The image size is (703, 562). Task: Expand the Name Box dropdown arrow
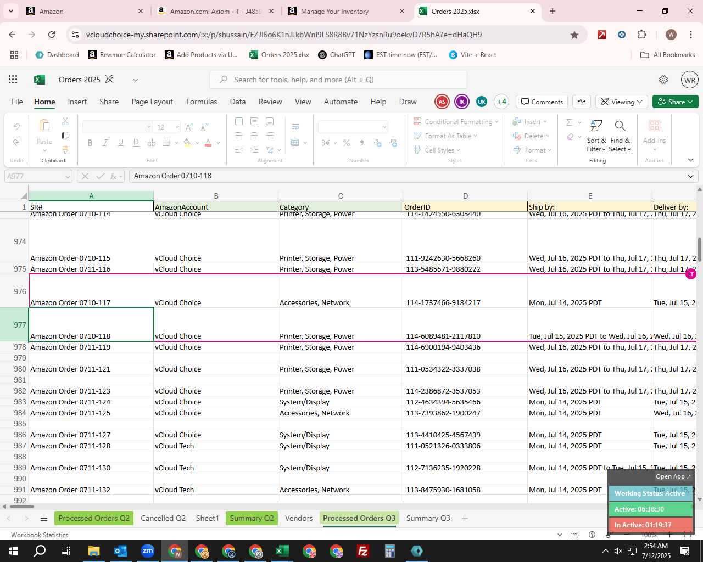68,176
